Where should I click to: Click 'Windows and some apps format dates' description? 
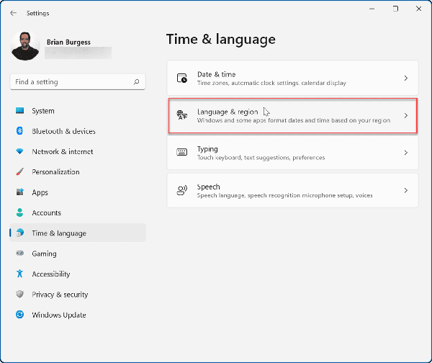(294, 120)
